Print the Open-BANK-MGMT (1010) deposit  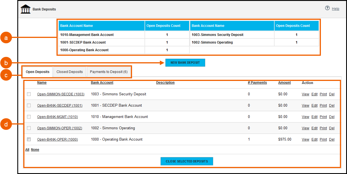[323, 117]
